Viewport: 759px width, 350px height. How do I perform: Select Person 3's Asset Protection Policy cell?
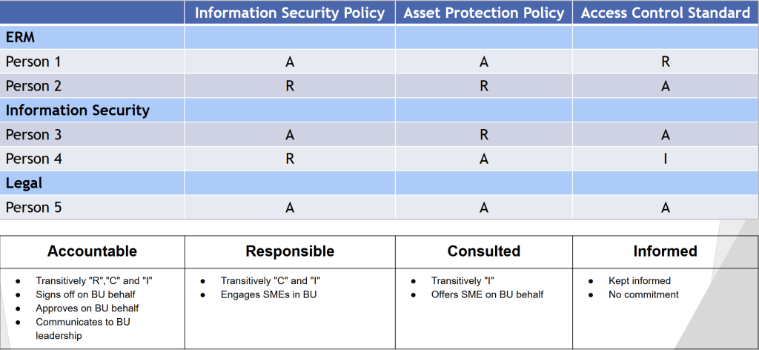coord(483,135)
